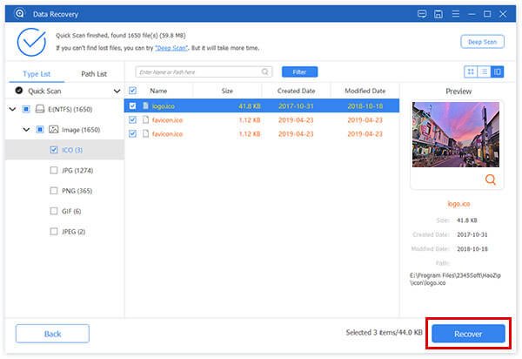522x359 pixels.
Task: Switch to detail view with preview
Action: (x=497, y=71)
